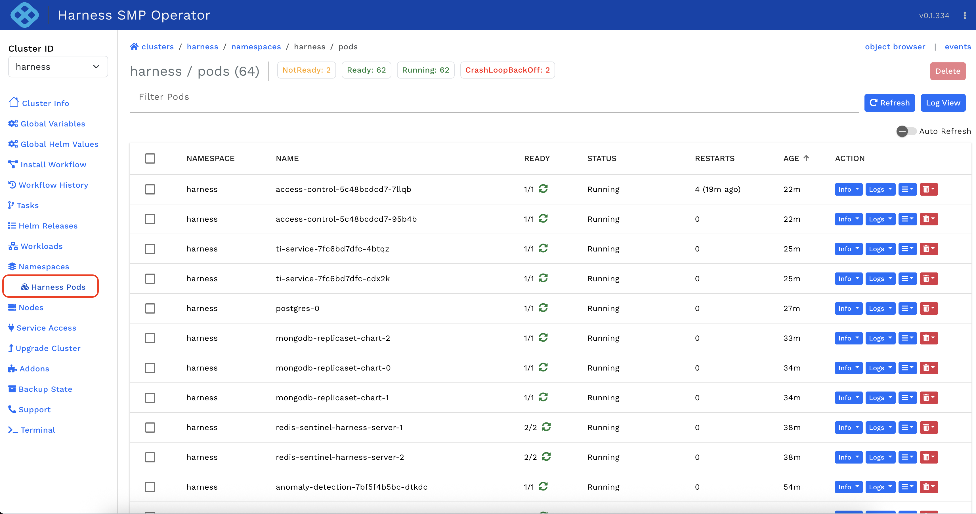Open the list actions menu for mongodb-replicaset-chart-0
This screenshot has height=514, width=976.
[907, 368]
